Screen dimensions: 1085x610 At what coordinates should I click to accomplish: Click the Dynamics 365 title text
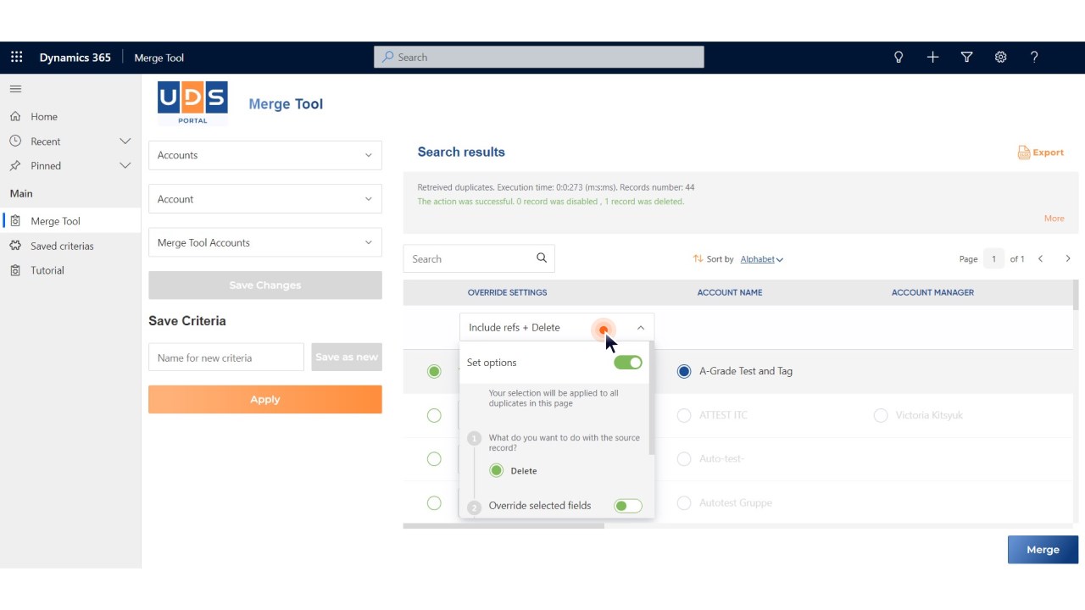tap(75, 58)
